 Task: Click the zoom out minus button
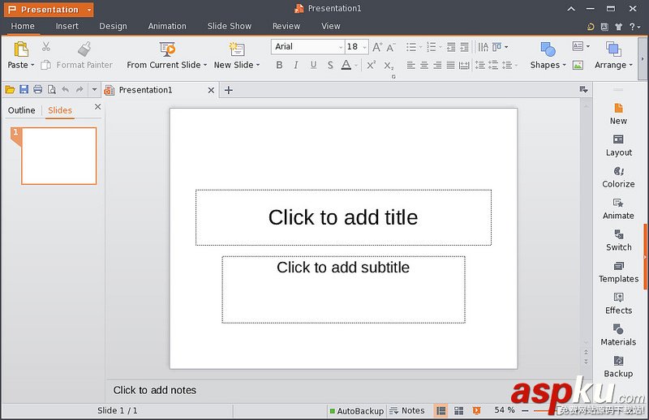(525, 410)
